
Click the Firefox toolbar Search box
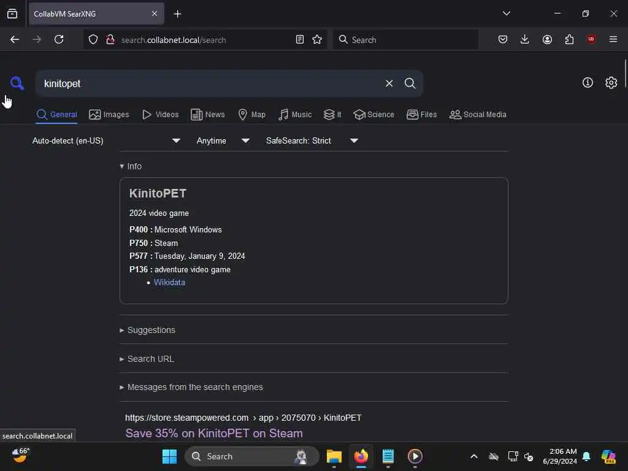[x=405, y=40]
